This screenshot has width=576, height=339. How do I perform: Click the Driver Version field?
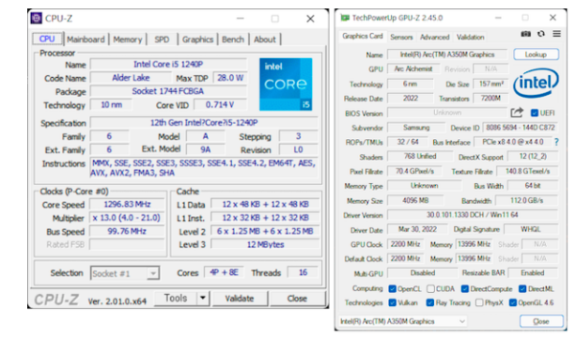[x=473, y=215]
